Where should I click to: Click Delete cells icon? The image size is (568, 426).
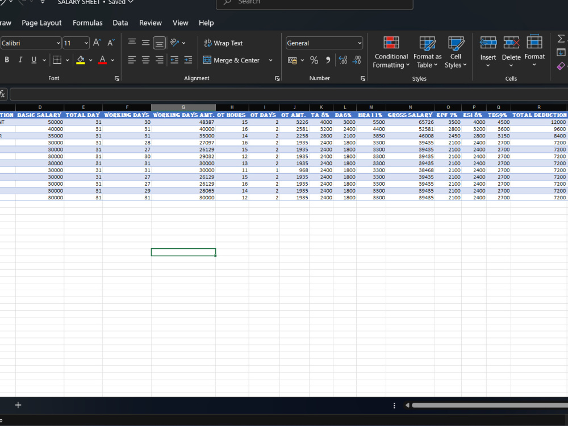click(511, 43)
